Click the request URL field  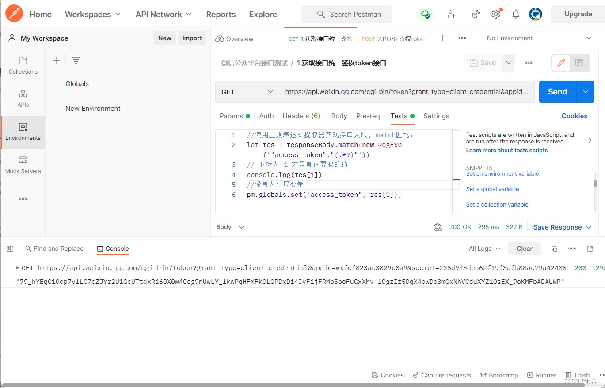point(407,92)
